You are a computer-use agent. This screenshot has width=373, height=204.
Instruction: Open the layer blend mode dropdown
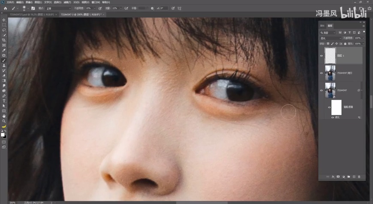[331, 38]
